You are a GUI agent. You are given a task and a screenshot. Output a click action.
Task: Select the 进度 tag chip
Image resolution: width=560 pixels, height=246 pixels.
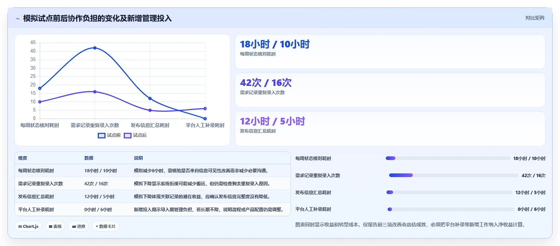pyautogui.click(x=78, y=226)
